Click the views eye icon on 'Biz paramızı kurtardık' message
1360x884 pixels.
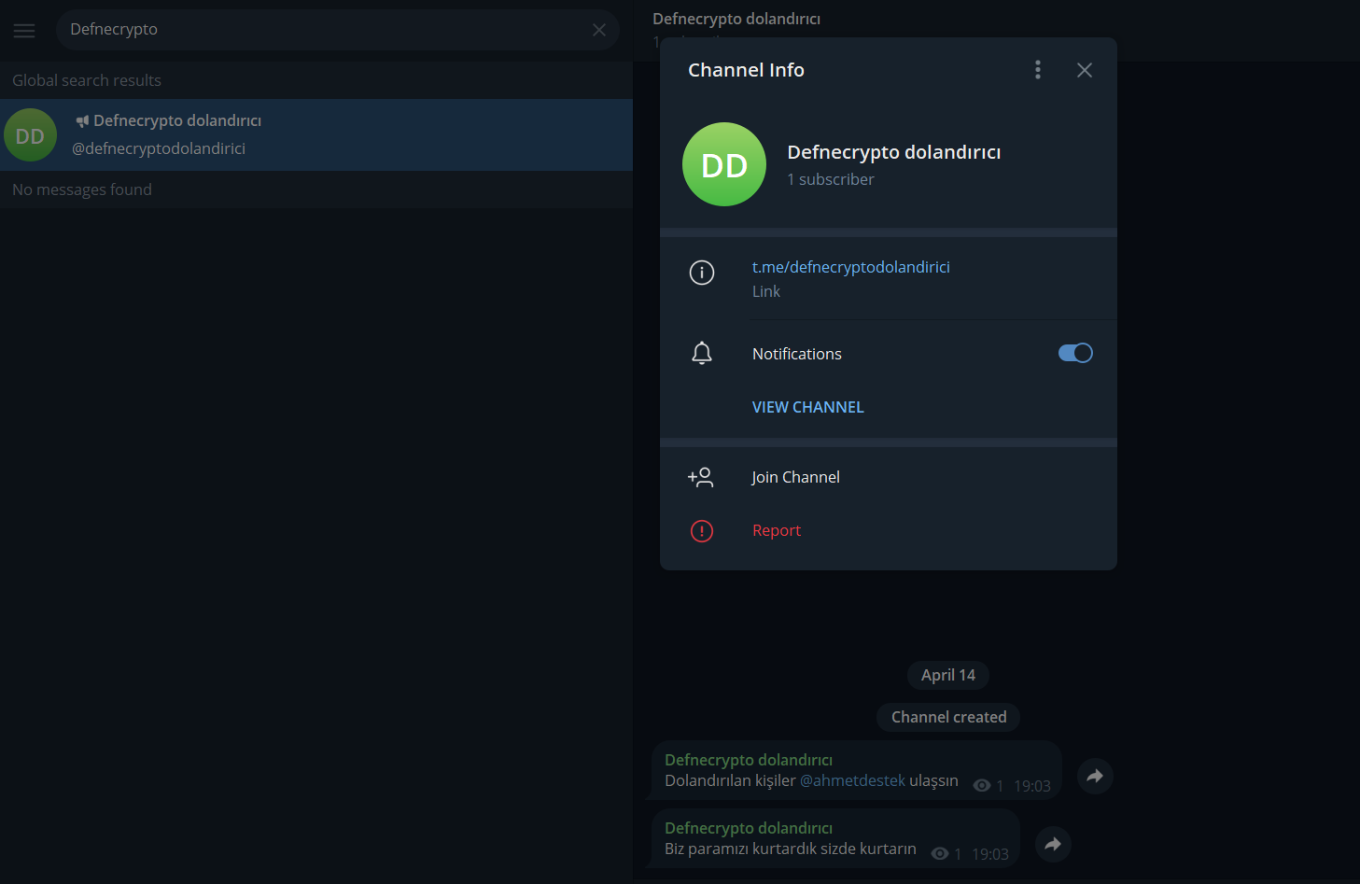click(x=940, y=854)
